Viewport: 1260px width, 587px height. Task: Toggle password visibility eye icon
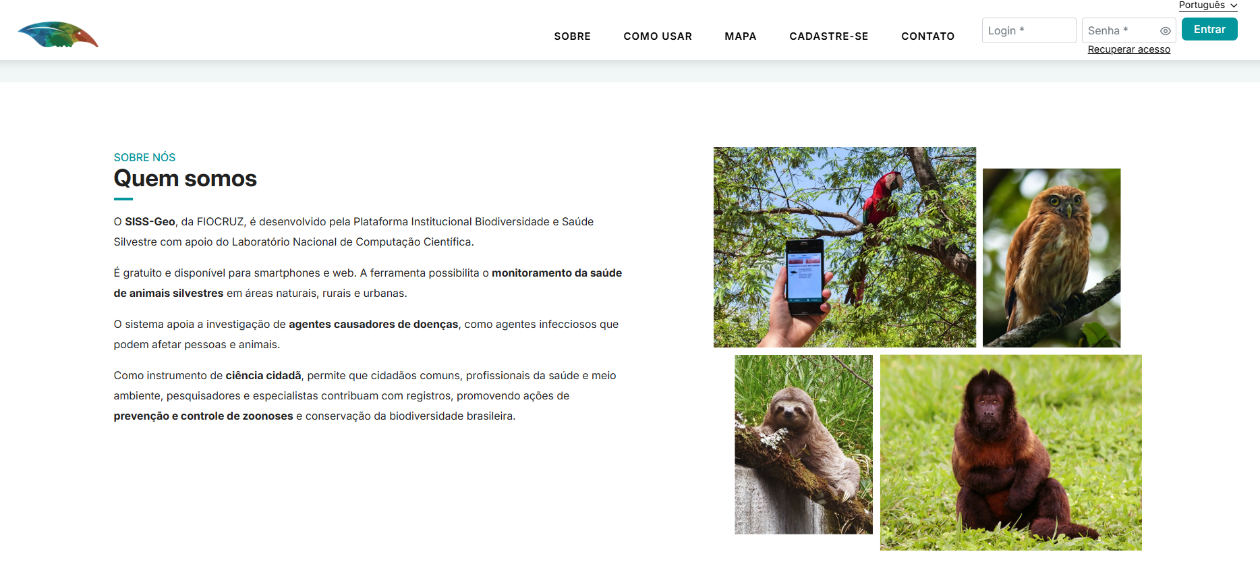(x=1165, y=31)
